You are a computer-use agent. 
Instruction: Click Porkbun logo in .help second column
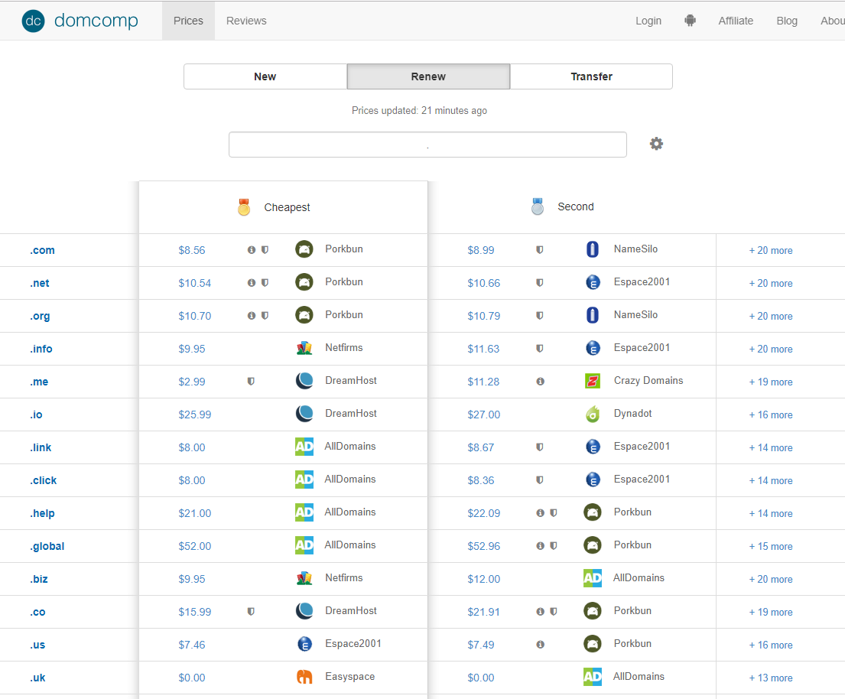(593, 512)
